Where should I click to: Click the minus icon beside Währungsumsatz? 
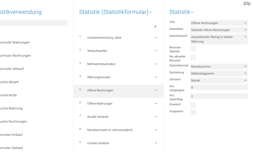[x=156, y=77]
